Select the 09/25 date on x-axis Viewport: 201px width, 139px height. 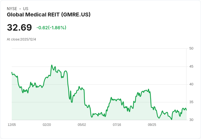(x=152, y=125)
